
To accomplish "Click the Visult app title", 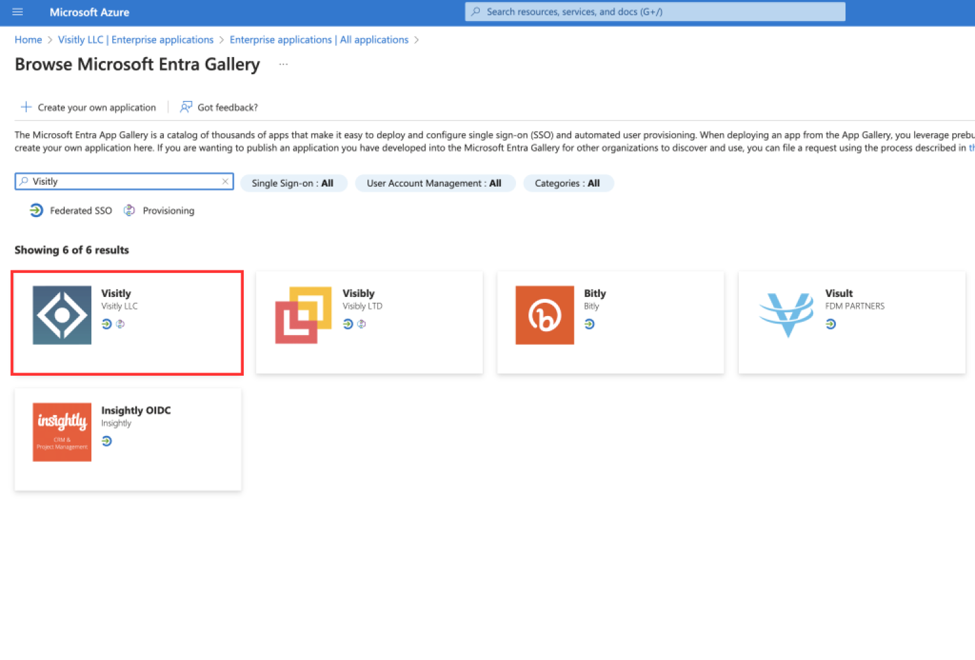I will [839, 293].
